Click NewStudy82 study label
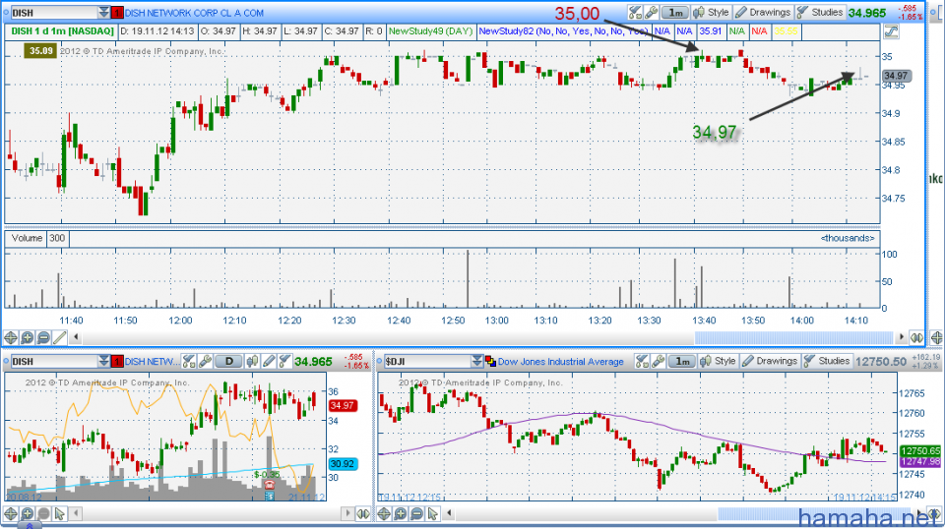 (563, 30)
